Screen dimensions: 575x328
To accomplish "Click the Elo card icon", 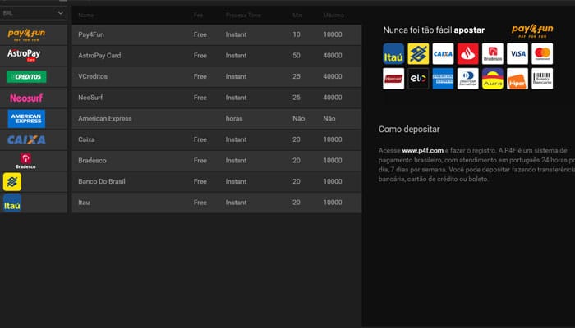I will click(418, 79).
